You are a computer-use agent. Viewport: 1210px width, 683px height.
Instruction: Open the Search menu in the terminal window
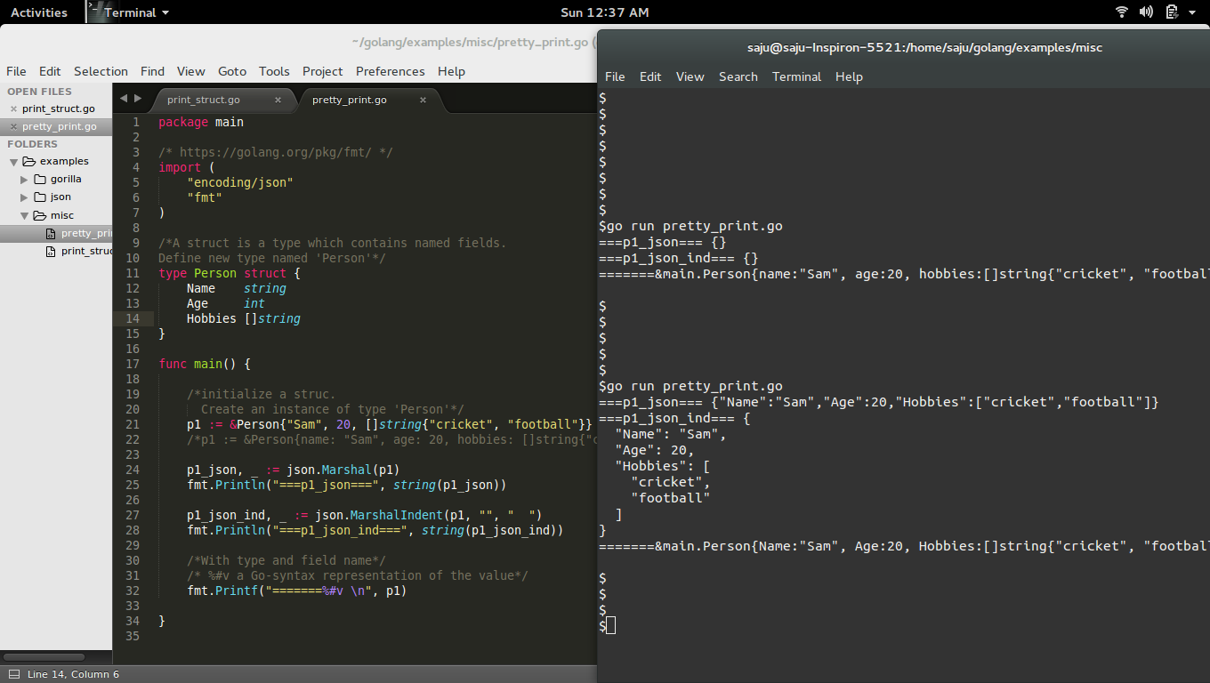click(x=738, y=76)
